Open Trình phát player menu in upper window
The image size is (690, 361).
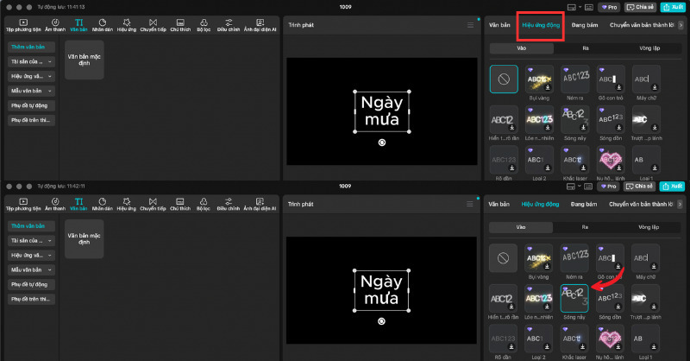click(470, 25)
